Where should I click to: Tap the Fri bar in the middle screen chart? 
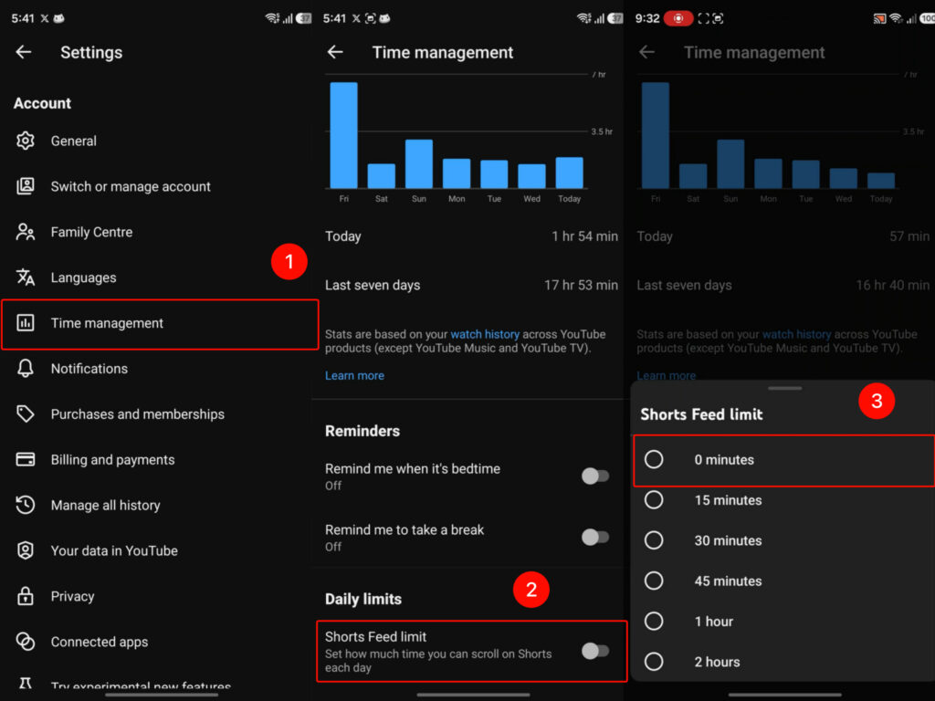343,135
